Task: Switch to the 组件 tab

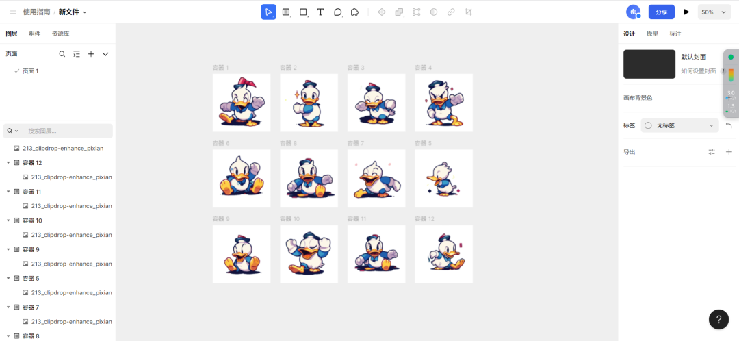Action: coord(34,34)
